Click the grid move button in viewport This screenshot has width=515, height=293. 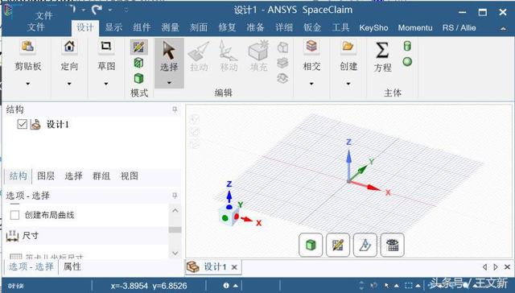[x=392, y=245]
